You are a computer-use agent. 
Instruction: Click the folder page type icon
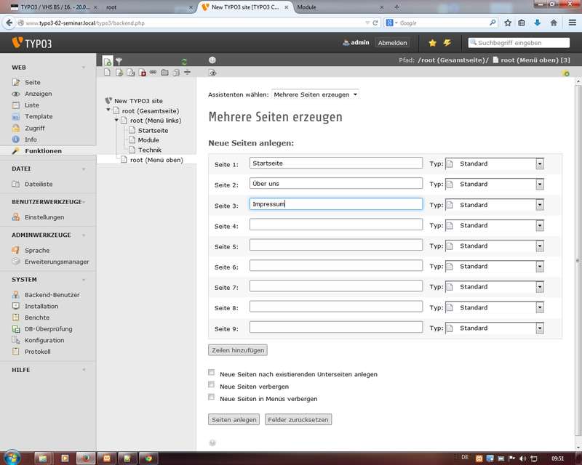tap(165, 73)
